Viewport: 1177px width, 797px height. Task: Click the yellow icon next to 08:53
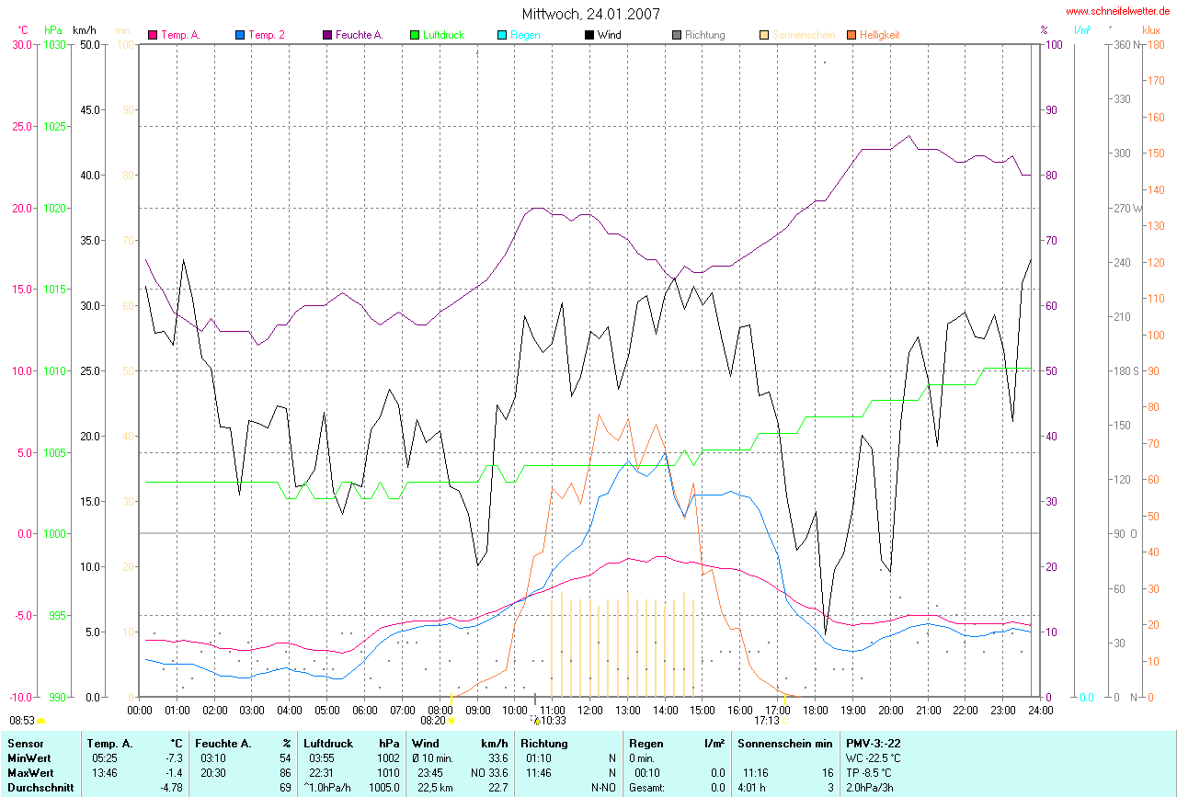[x=41, y=722]
